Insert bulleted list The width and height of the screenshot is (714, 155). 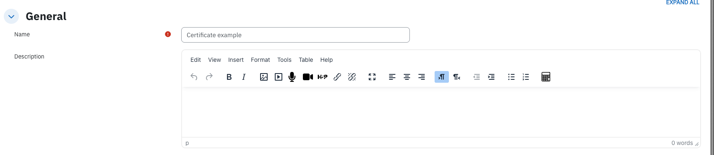coord(511,77)
